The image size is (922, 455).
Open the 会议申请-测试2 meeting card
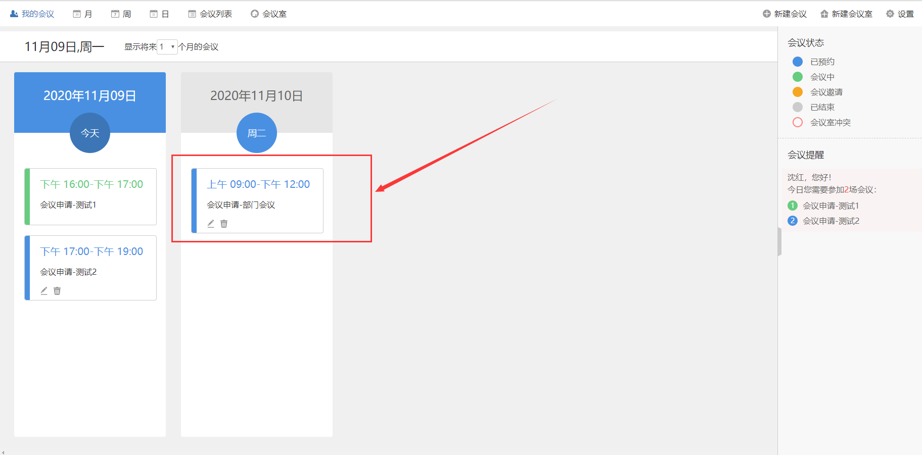[x=90, y=268]
